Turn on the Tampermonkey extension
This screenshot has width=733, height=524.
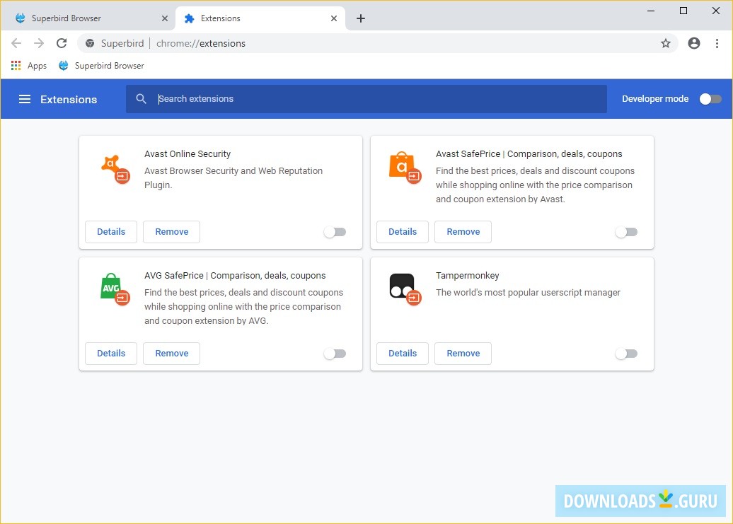tap(626, 354)
